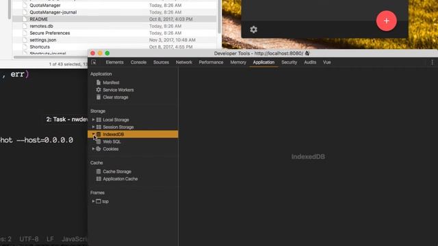Click the LF line ending in status bar
The height and width of the screenshot is (246, 438).
coord(50,239)
